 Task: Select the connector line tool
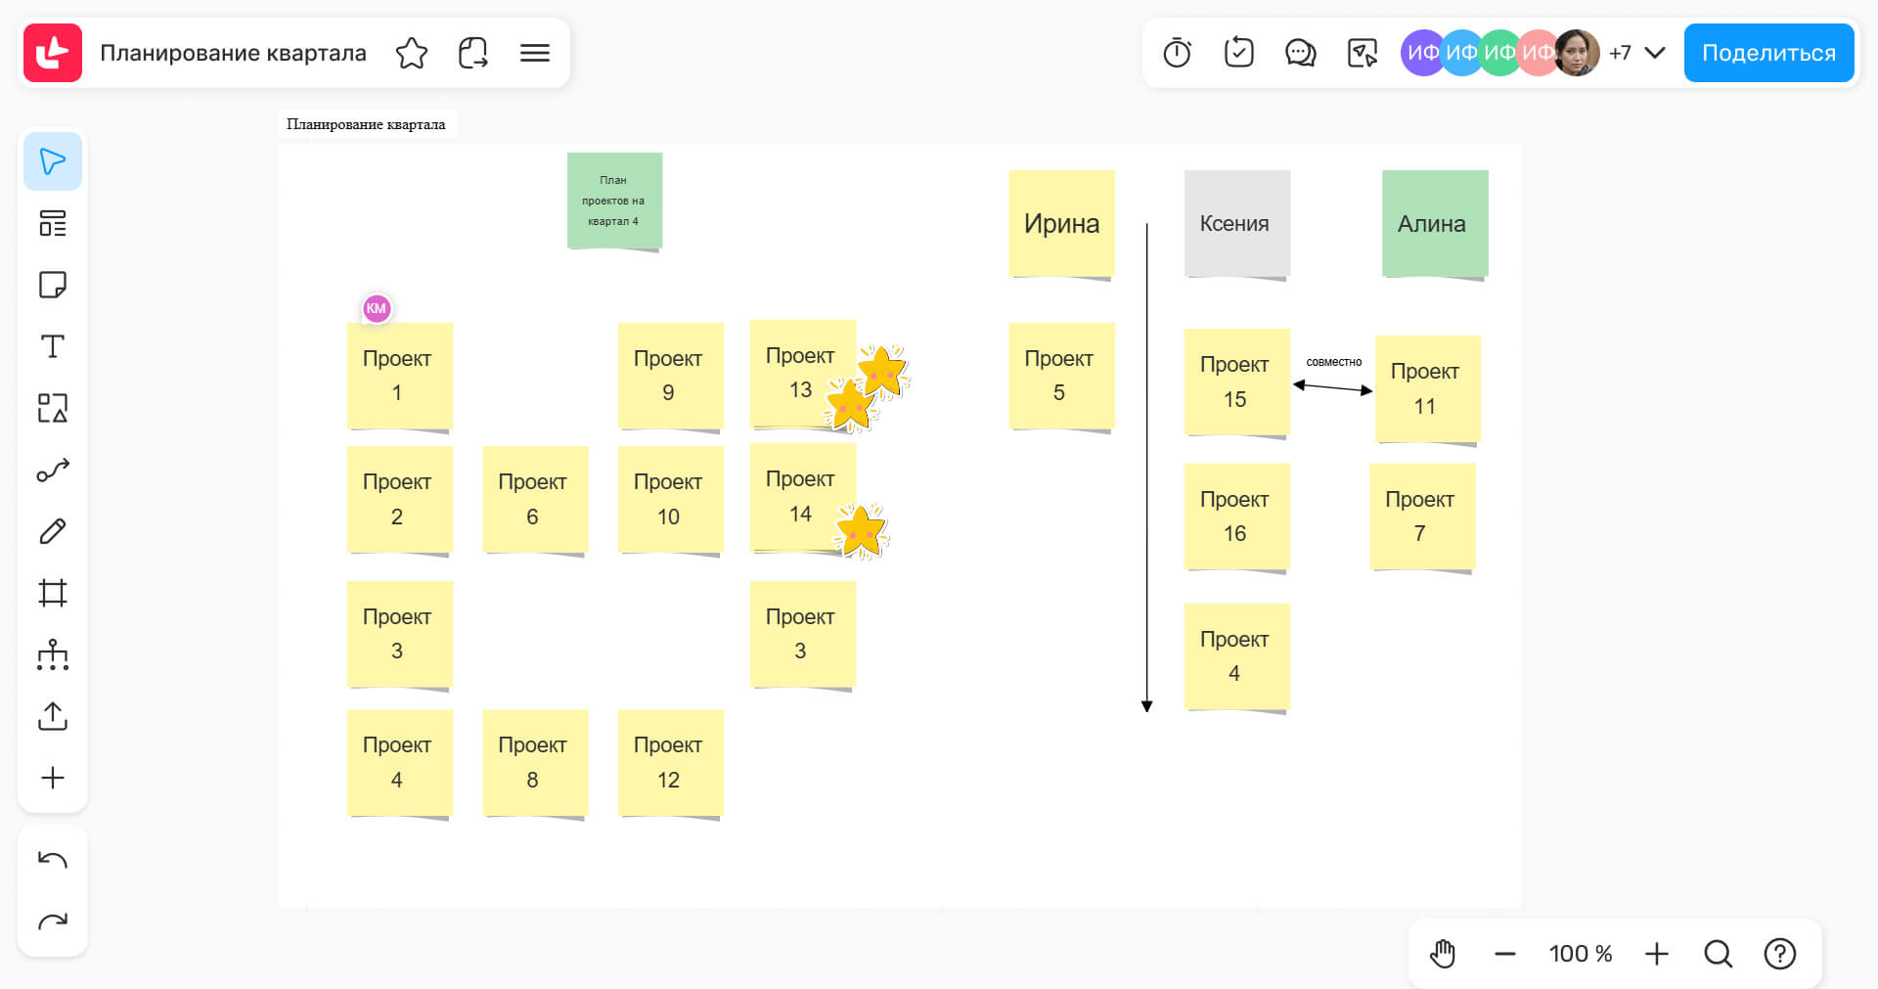[x=53, y=470]
